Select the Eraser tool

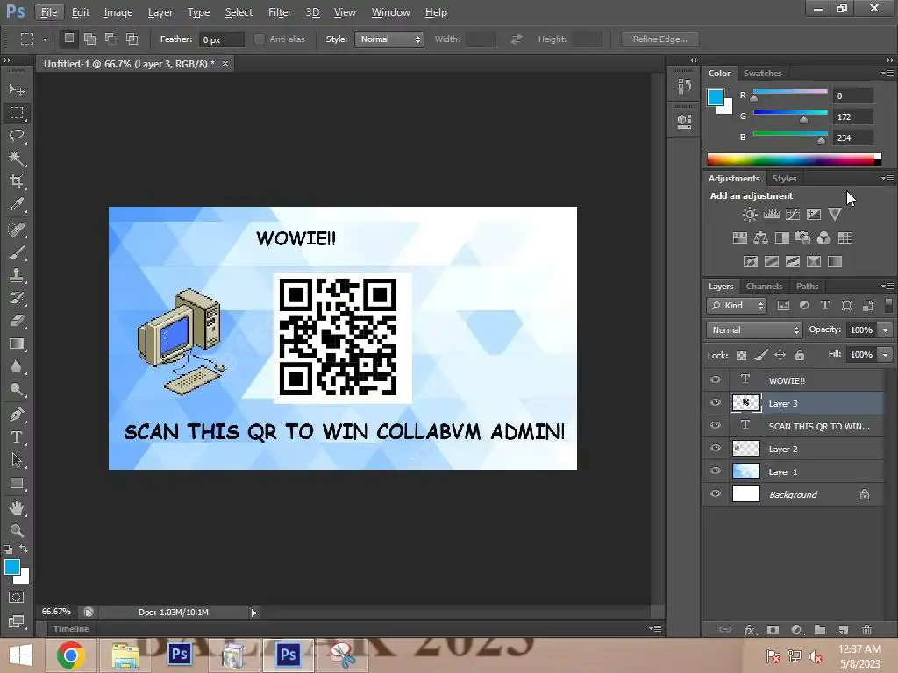(x=17, y=321)
